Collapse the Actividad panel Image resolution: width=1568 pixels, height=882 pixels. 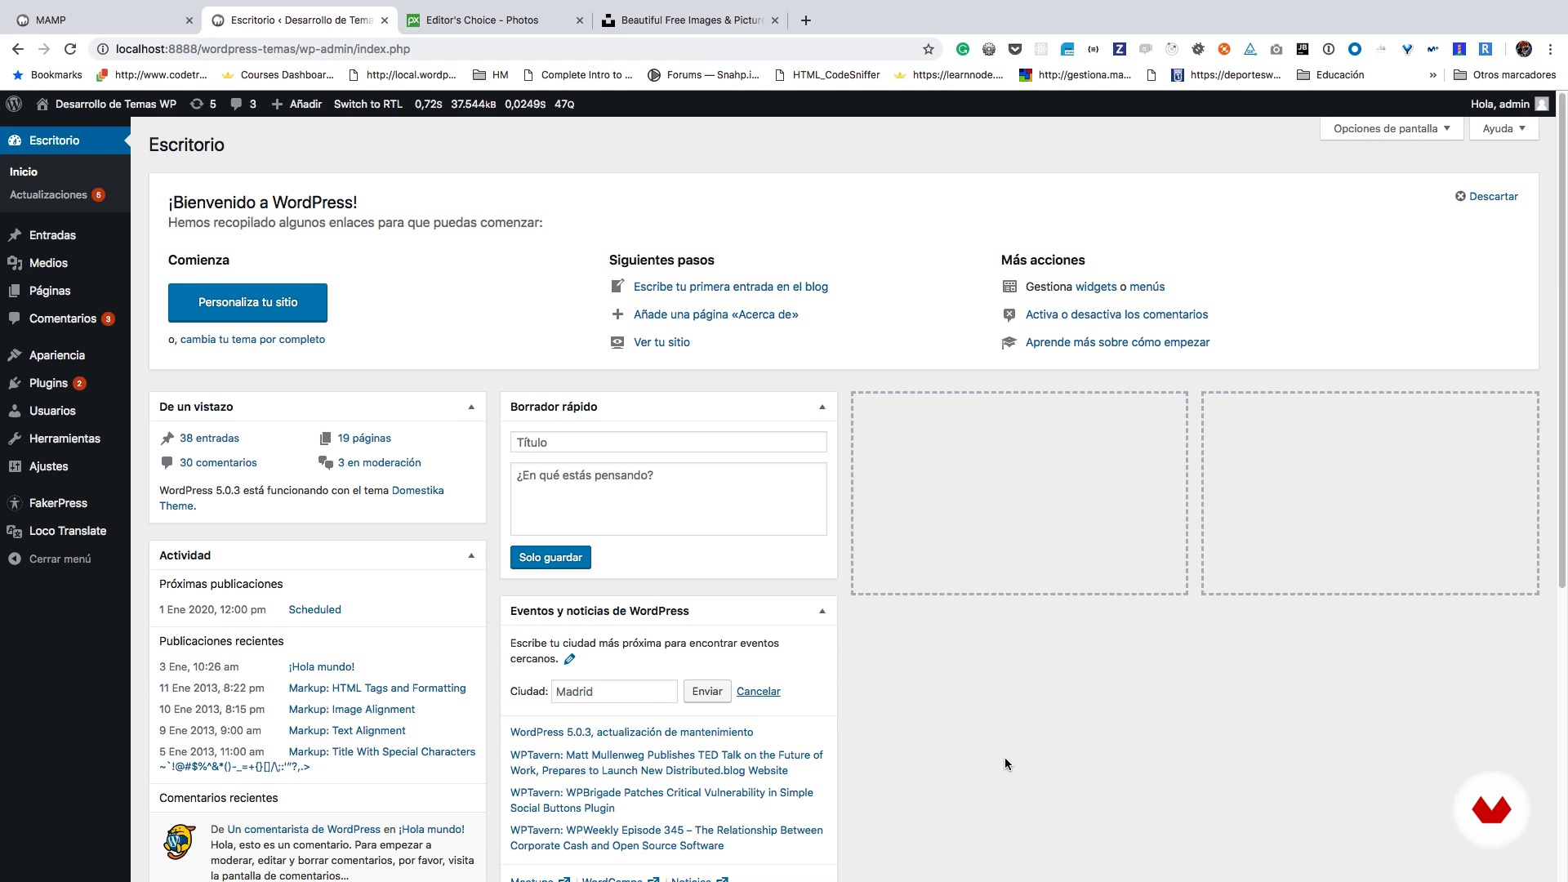[471, 555]
